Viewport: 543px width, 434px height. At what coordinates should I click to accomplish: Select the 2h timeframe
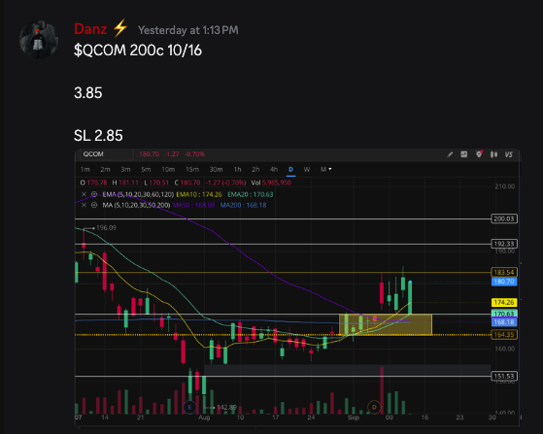point(255,169)
